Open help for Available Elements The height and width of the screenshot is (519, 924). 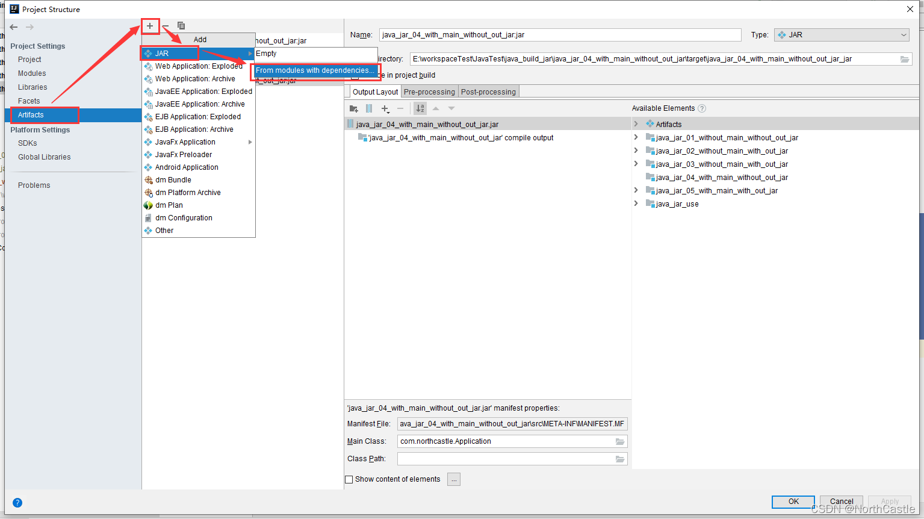tap(702, 108)
